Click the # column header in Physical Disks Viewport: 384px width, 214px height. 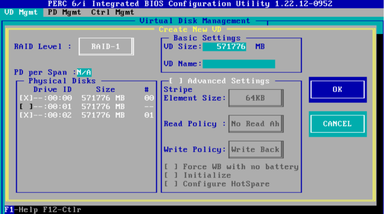click(x=147, y=90)
